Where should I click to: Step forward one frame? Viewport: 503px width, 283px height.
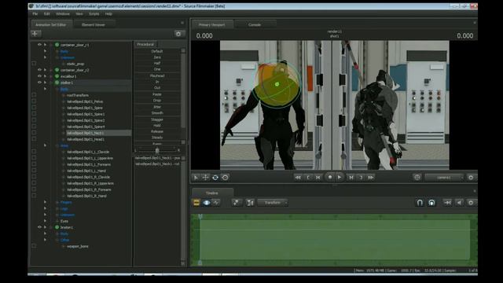[x=351, y=178]
